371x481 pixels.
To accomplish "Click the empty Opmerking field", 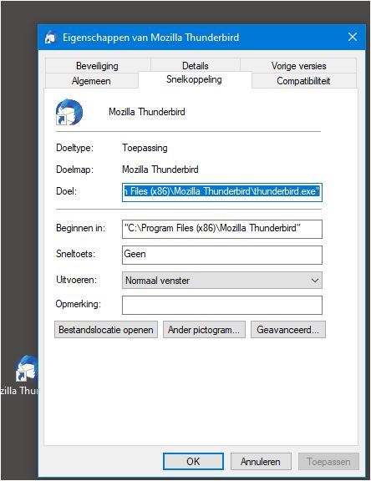I will 222,306.
